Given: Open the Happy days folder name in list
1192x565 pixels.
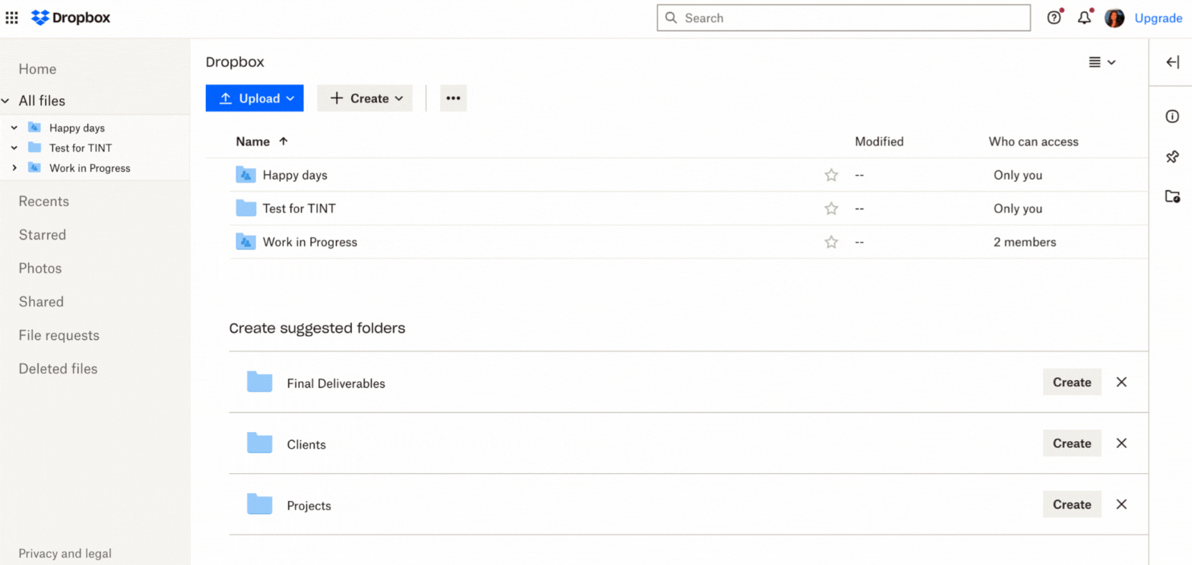Looking at the screenshot, I should tap(295, 175).
